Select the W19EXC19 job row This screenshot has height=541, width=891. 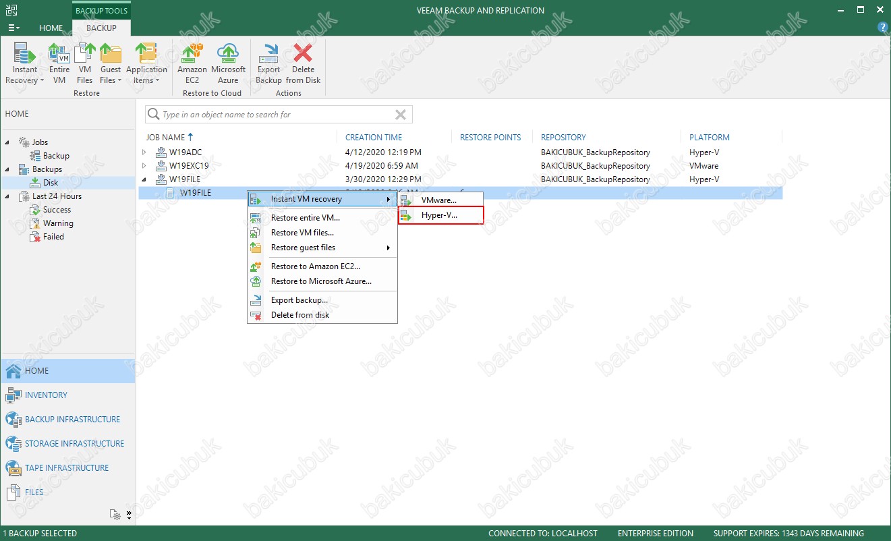click(460, 166)
